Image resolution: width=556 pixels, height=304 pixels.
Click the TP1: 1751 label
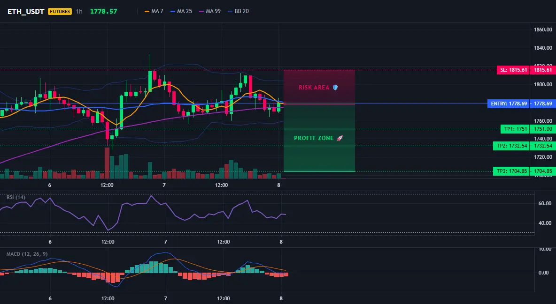click(515, 129)
